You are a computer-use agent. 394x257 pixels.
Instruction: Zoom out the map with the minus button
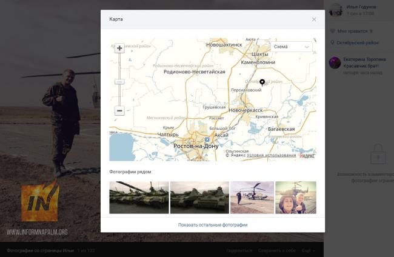pyautogui.click(x=119, y=111)
